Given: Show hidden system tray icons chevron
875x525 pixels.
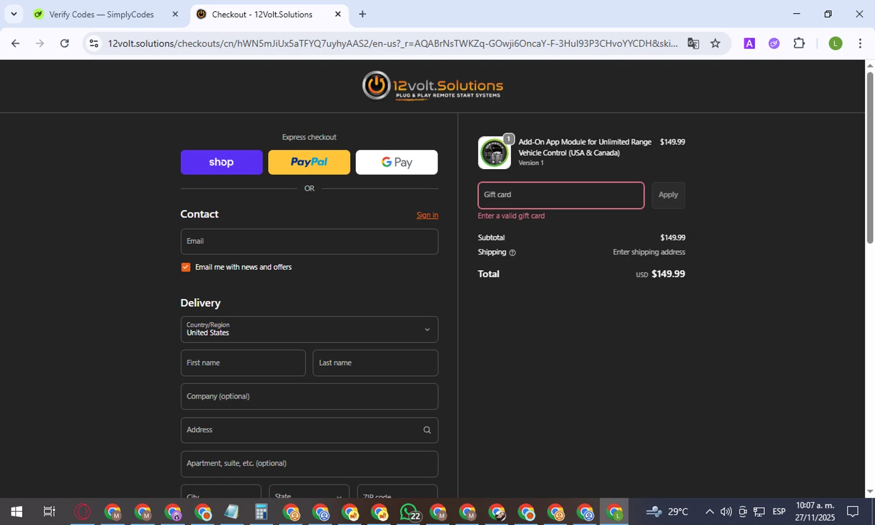Looking at the screenshot, I should (x=709, y=512).
